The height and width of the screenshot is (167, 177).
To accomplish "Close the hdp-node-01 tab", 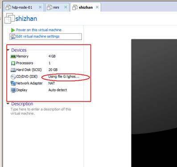I will click(40, 7).
